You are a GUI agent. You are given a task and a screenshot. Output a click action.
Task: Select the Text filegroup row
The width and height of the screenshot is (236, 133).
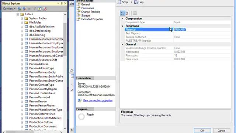pos(178,33)
